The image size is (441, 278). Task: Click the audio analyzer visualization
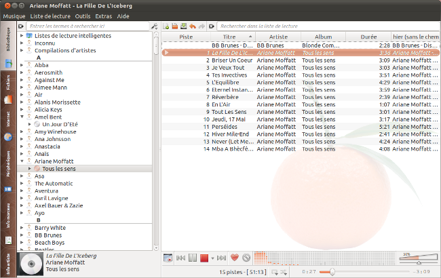point(325,258)
